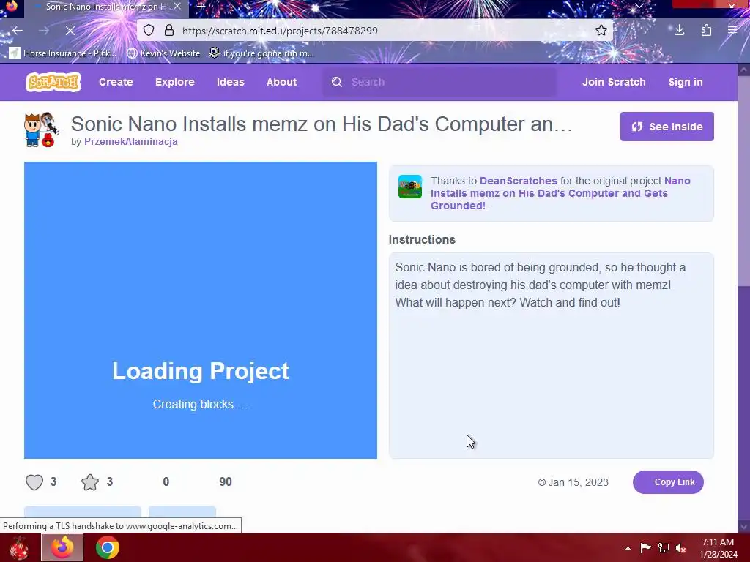The image size is (750, 562).
Task: Click the Instructions heading text
Action: (422, 239)
